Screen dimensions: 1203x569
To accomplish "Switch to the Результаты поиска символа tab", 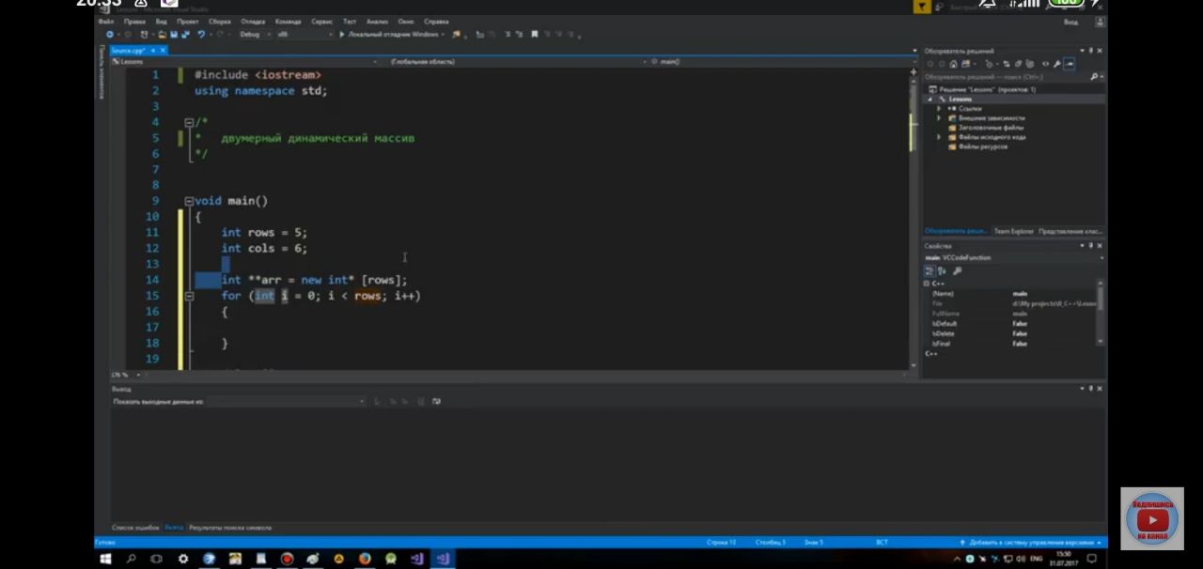I will (x=231, y=528).
